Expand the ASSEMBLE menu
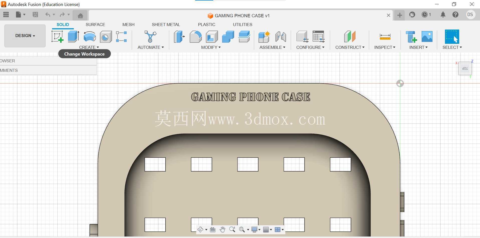The height and width of the screenshot is (238, 480). [x=272, y=47]
